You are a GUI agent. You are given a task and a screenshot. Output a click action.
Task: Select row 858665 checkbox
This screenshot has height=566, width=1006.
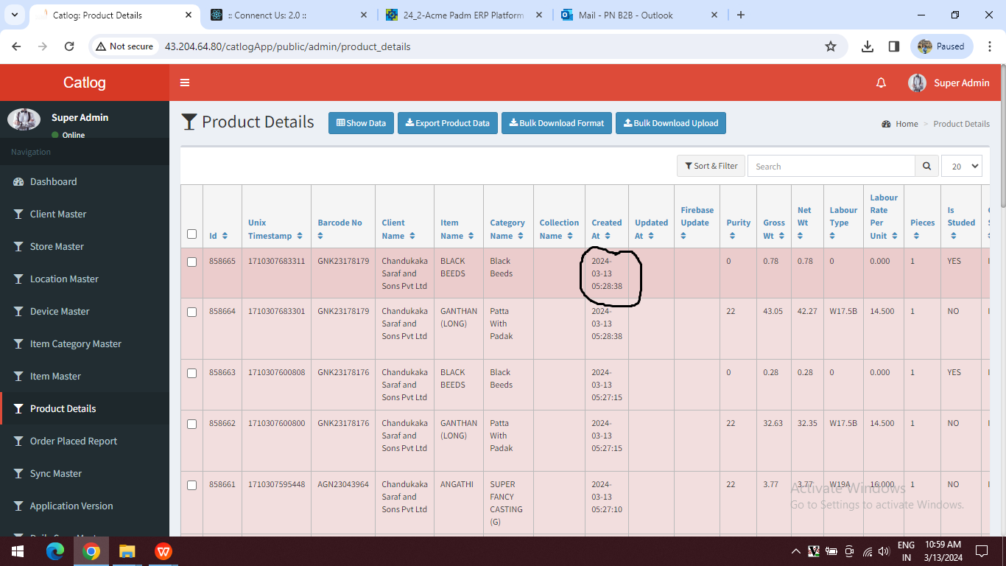coord(192,262)
